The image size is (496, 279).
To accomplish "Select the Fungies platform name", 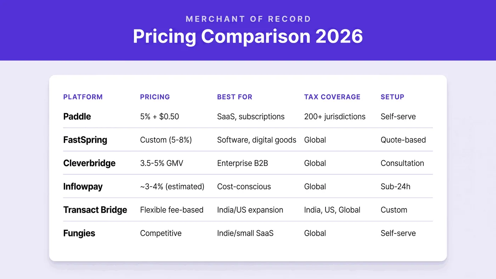I will click(x=79, y=233).
